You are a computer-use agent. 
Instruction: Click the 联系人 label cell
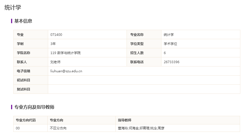point(31,62)
